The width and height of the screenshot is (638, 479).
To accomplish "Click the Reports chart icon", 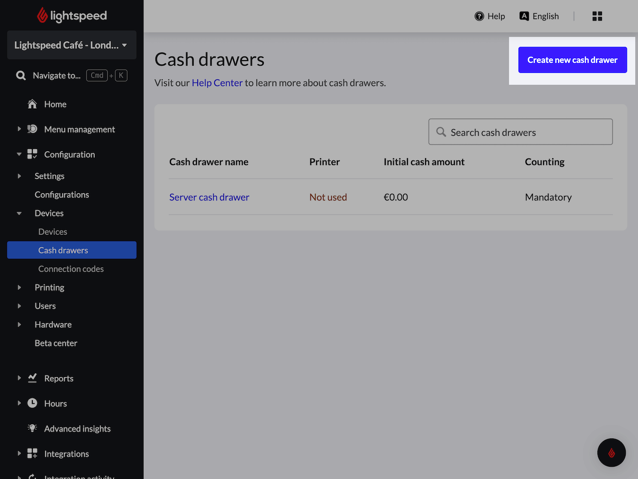I will (32, 378).
